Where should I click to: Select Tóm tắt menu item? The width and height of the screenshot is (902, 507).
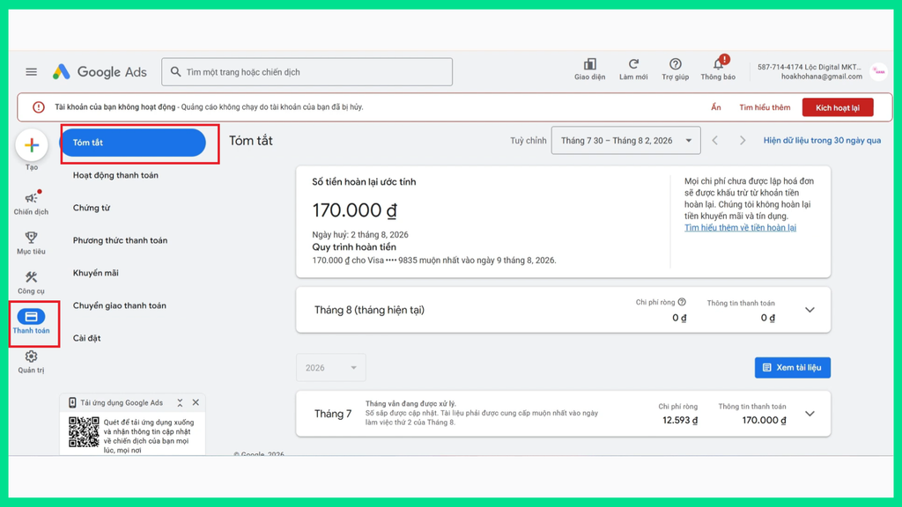[133, 143]
